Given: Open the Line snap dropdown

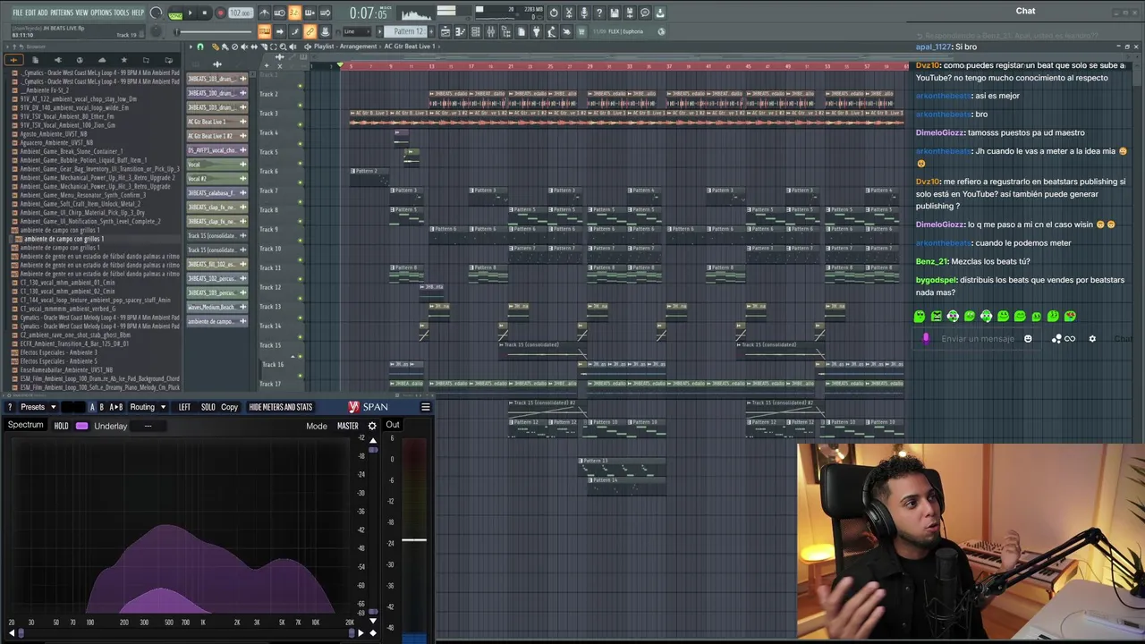Looking at the screenshot, I should pos(356,31).
